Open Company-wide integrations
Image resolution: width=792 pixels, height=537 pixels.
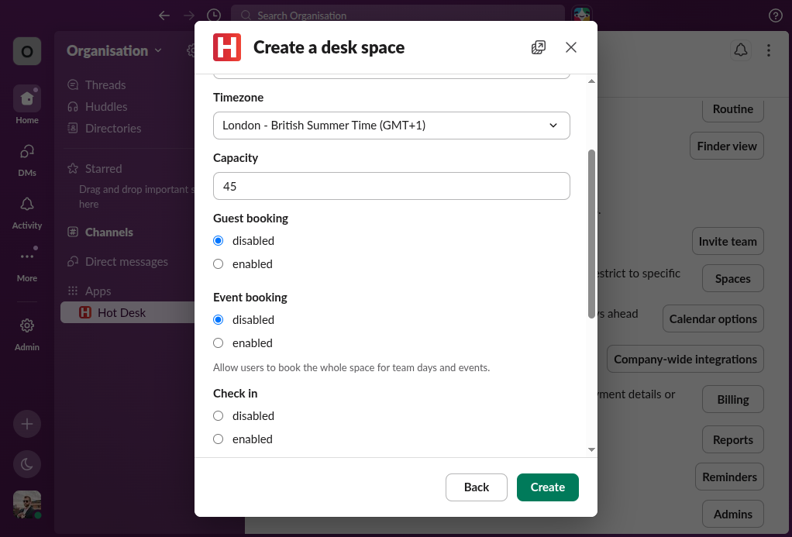pyautogui.click(x=685, y=360)
